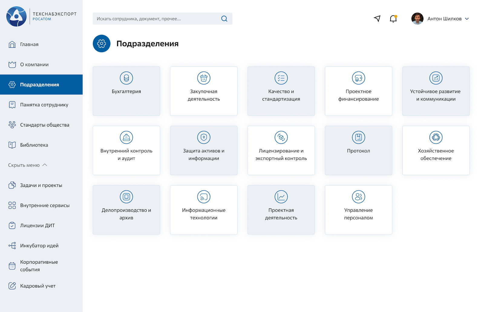The height and width of the screenshot is (312, 484).
Task: Open Управление персоналом people icon card
Action: pos(358,210)
